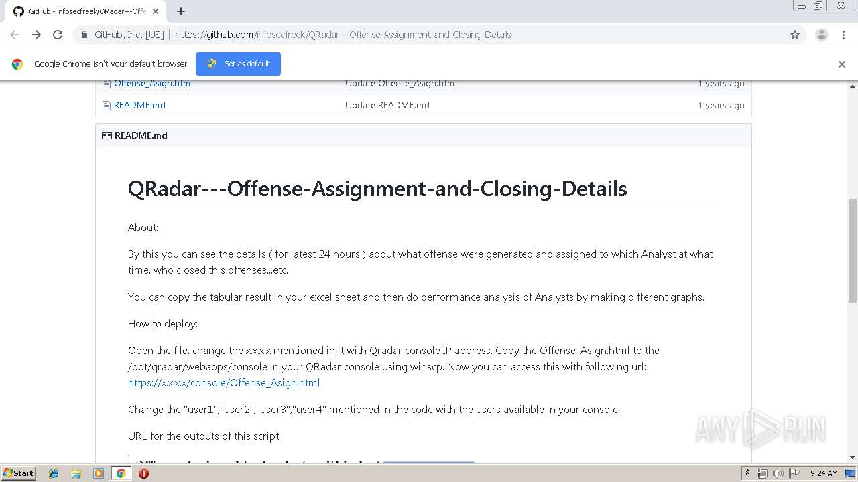
Task: Close the GitHub infosecfreek tab
Action: pyautogui.click(x=156, y=11)
